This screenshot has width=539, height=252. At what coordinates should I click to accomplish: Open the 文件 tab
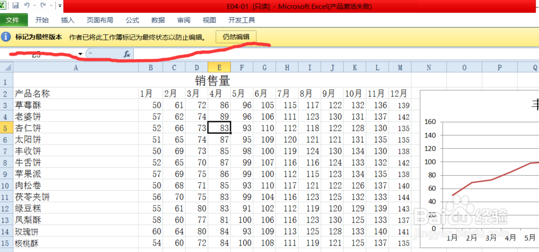point(14,20)
